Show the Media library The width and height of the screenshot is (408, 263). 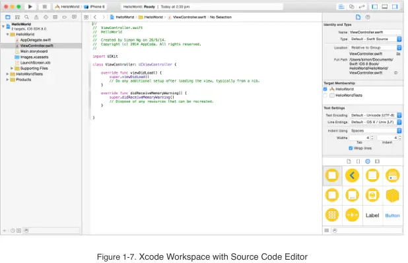click(x=377, y=161)
